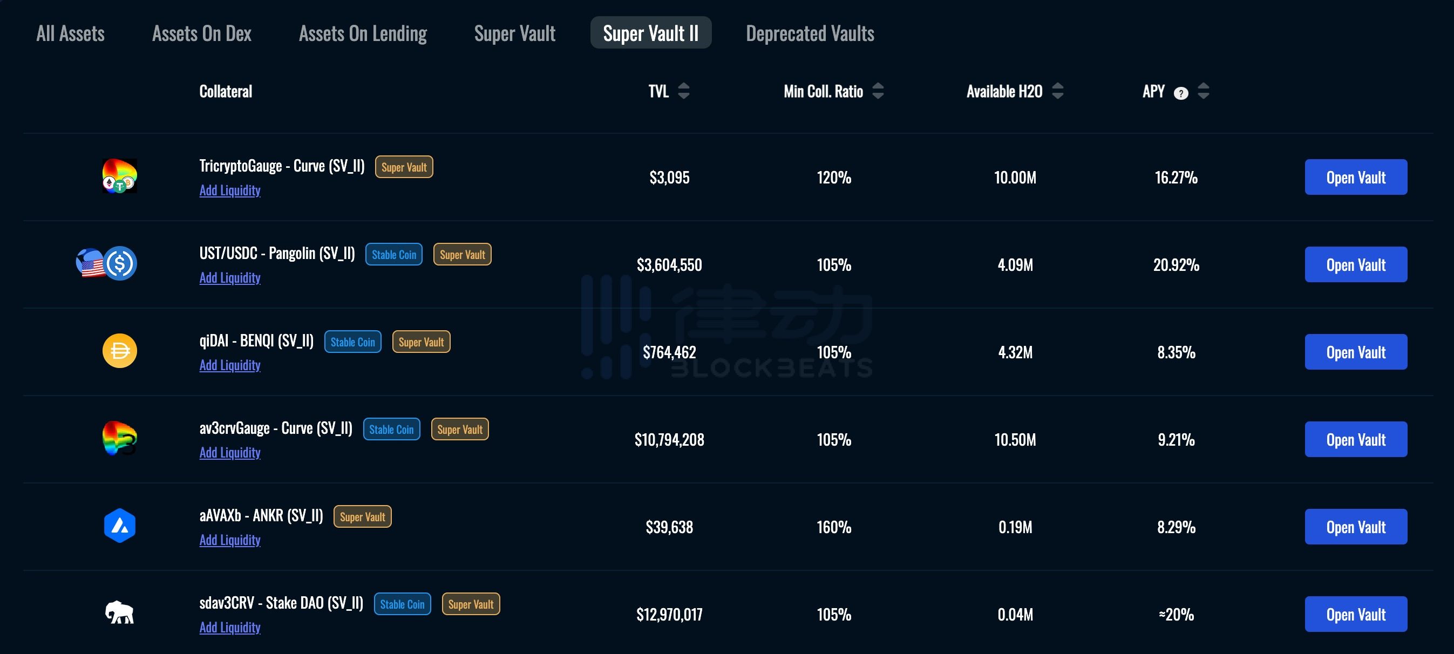Open Vault for sdav3CRV Stake DAO
The image size is (1454, 654).
[1355, 614]
